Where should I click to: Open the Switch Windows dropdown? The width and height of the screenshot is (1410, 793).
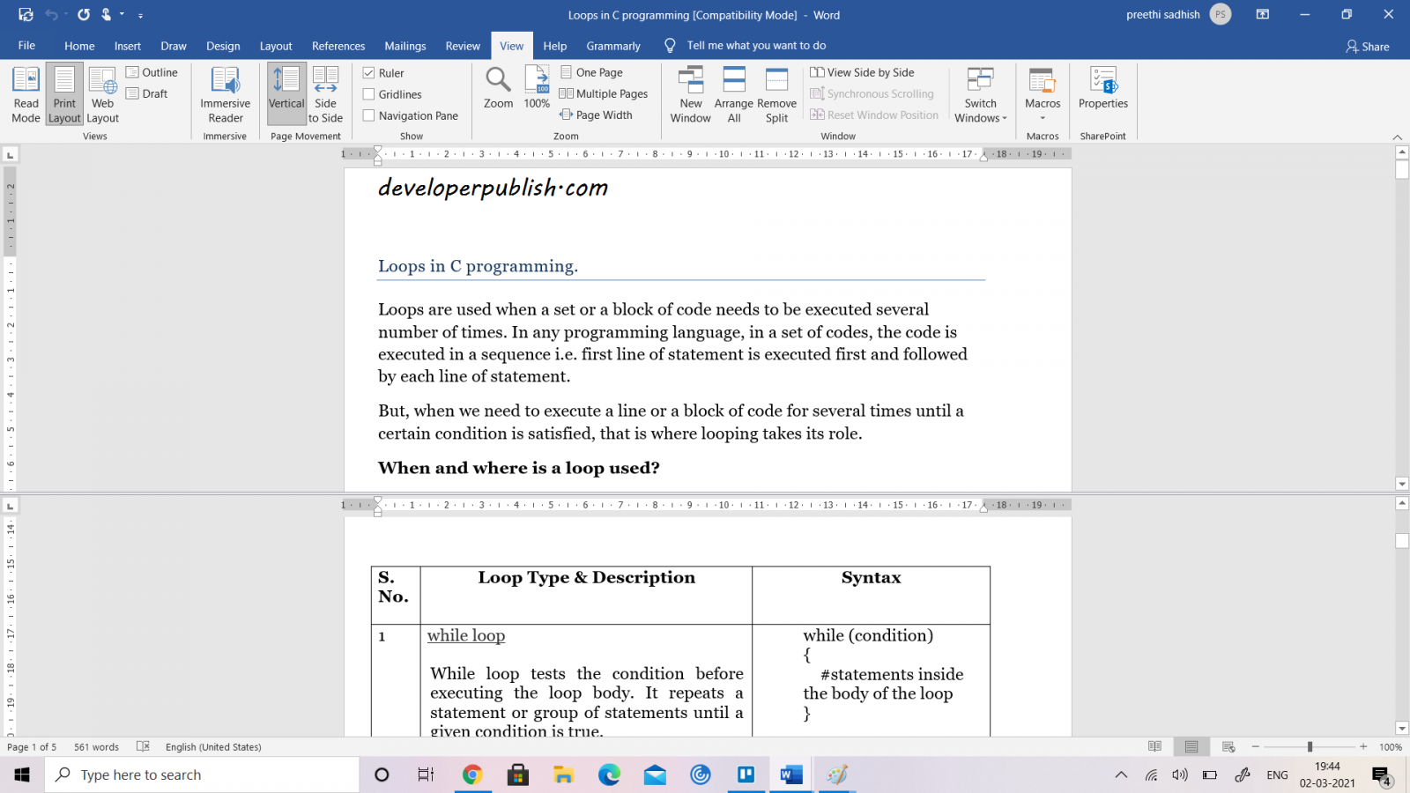980,93
